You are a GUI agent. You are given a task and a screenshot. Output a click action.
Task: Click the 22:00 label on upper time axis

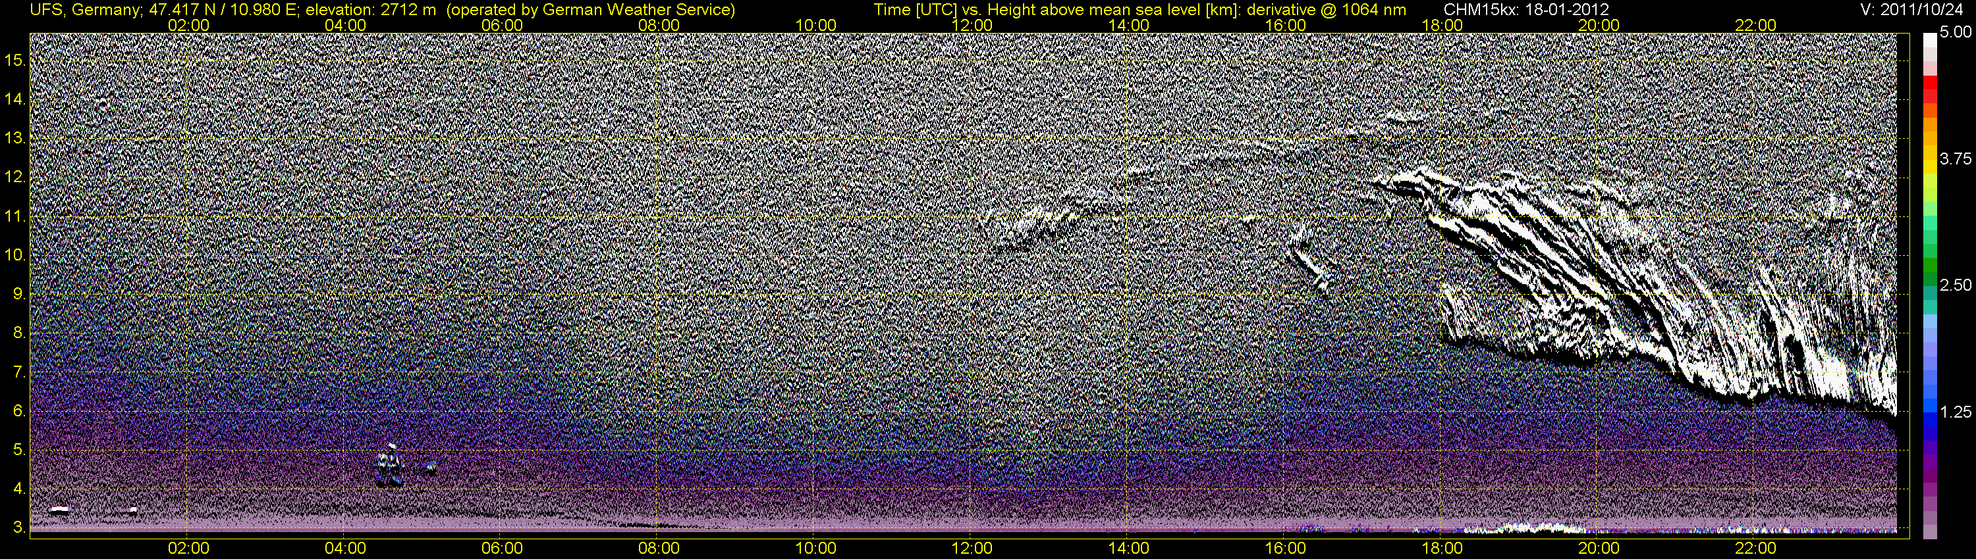[1756, 25]
